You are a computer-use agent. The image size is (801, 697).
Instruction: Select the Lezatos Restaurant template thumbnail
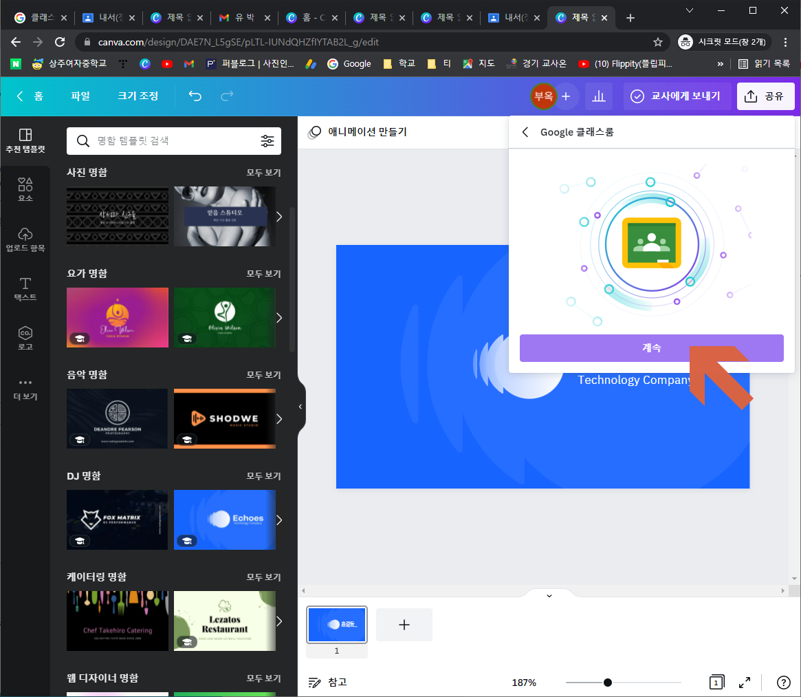(x=225, y=621)
